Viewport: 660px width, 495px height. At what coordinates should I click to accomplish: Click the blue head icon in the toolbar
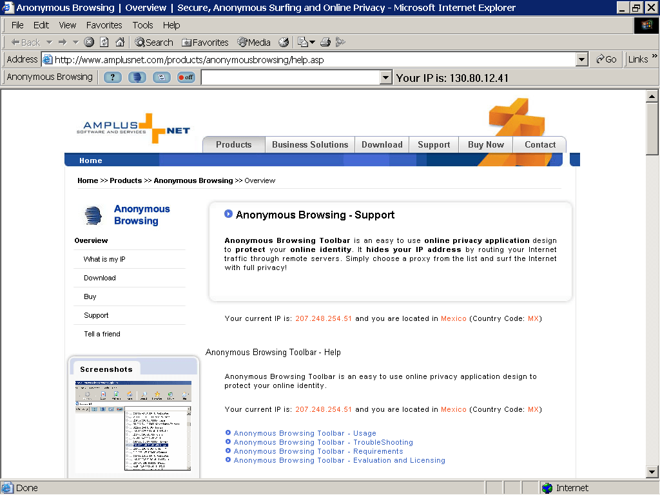137,77
